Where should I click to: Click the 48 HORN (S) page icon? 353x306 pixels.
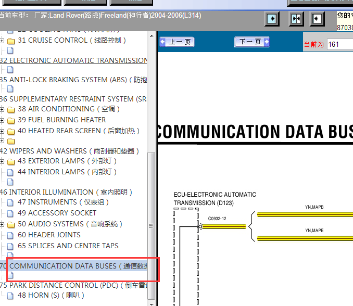click(10, 296)
